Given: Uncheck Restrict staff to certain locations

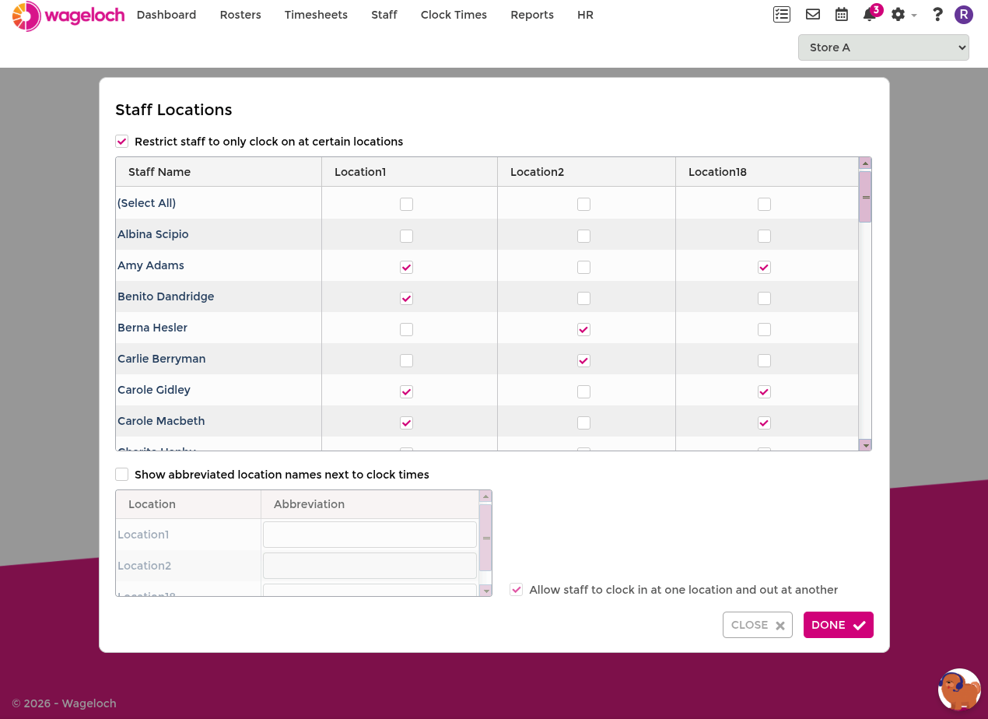Looking at the screenshot, I should (121, 142).
